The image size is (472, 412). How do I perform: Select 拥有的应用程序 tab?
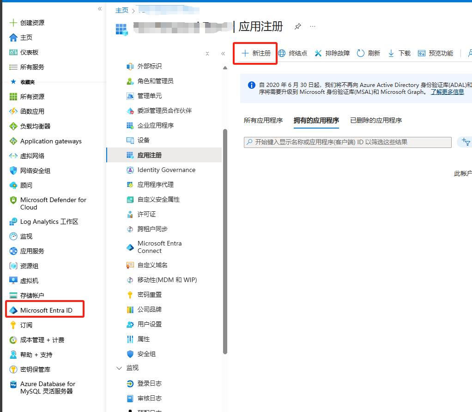point(316,121)
